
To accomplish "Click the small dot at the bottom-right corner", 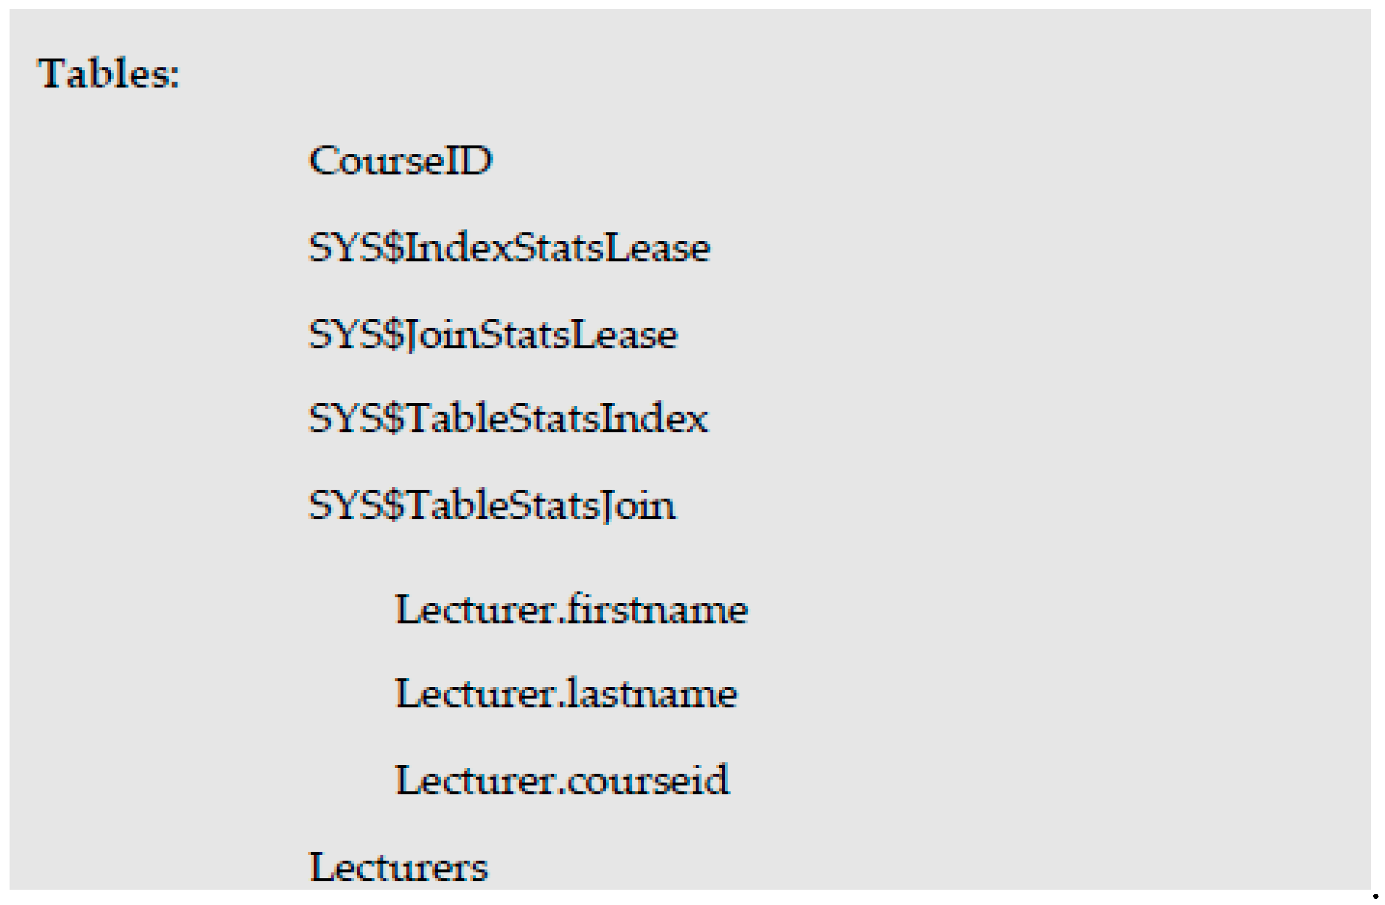I will point(1376,896).
